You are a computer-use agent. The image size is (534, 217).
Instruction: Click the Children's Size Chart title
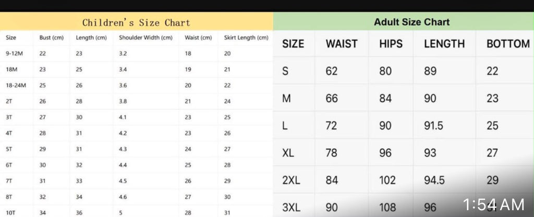(x=136, y=23)
